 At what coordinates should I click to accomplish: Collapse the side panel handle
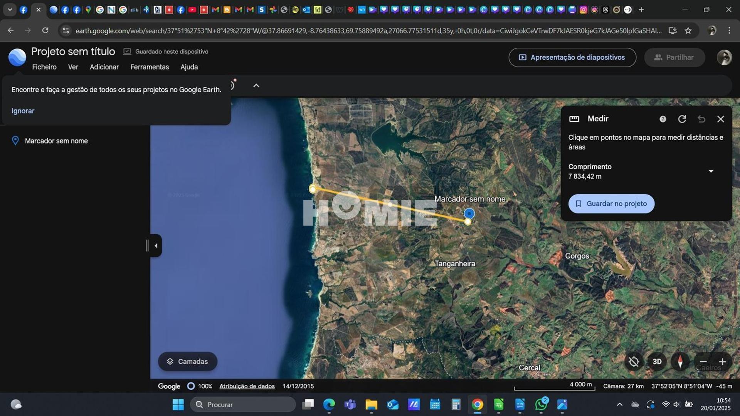pyautogui.click(x=155, y=246)
